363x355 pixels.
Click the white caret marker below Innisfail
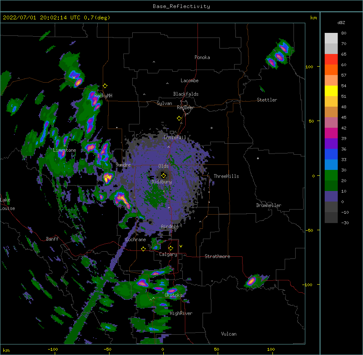[168, 147]
